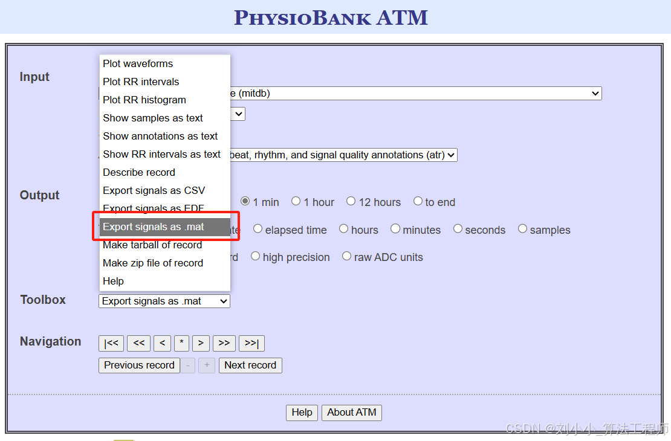
Task: Open About ATM button
Action: (x=352, y=413)
